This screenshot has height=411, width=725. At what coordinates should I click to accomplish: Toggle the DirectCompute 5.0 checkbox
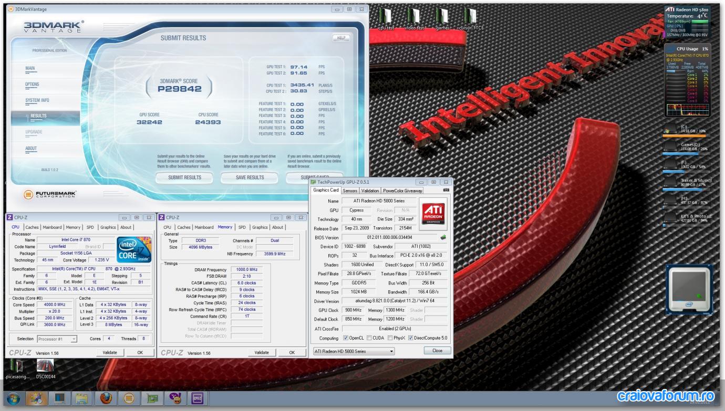tap(411, 338)
